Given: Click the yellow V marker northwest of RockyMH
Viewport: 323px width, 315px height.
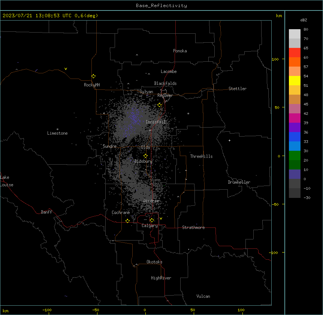Looking at the screenshot, I should (x=66, y=69).
